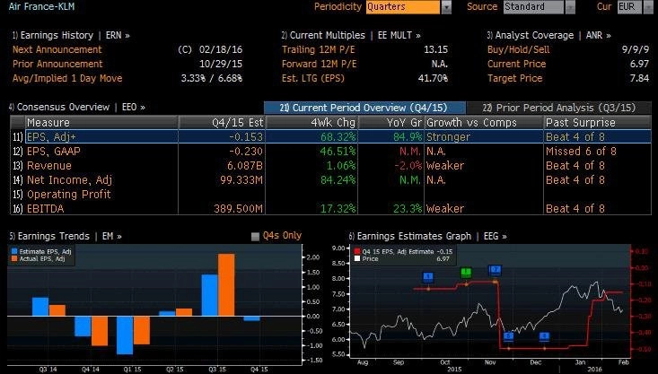
Task: Click the arrow beside Standard source
Action: click(x=570, y=7)
